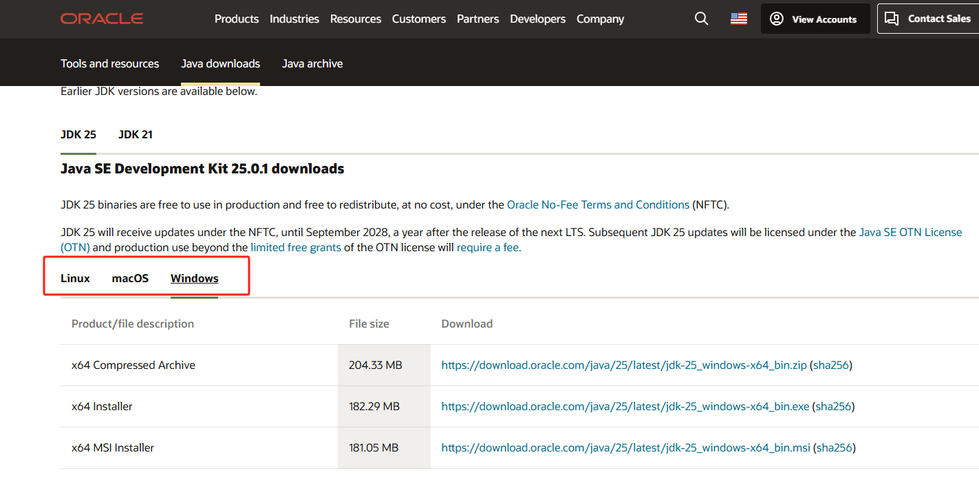Switch to Java archive tab
This screenshot has width=979, height=499.
312,63
